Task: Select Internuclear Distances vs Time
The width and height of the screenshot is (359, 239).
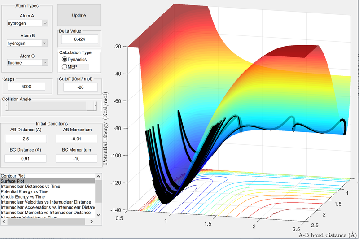Action: (x=48, y=187)
